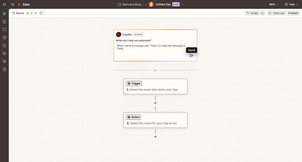Add a step below the Action step

click(x=155, y=137)
